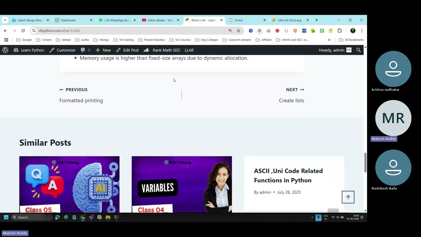Open the Howdy, admin account menu
The height and width of the screenshot is (237, 421).
(335, 50)
